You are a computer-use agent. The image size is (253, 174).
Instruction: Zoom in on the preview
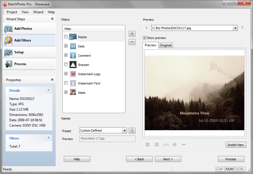[174, 145]
